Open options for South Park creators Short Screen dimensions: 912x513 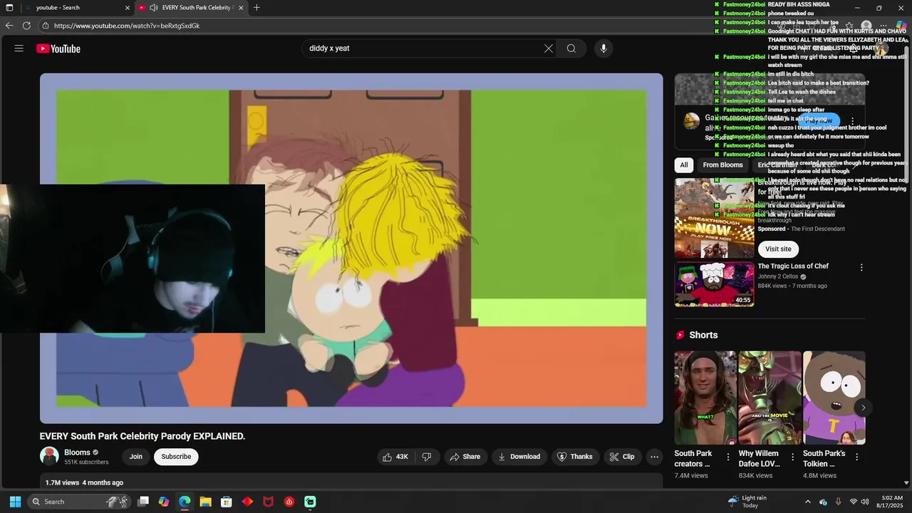coord(728,457)
